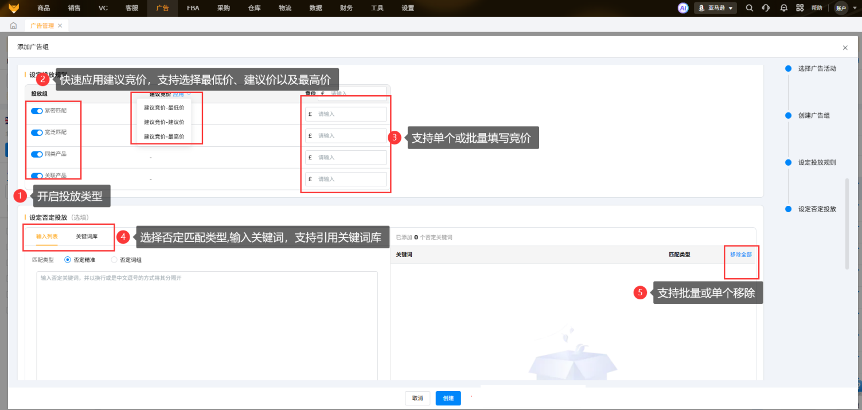Click the 投放组 column header
This screenshot has width=862, height=410.
40,93
